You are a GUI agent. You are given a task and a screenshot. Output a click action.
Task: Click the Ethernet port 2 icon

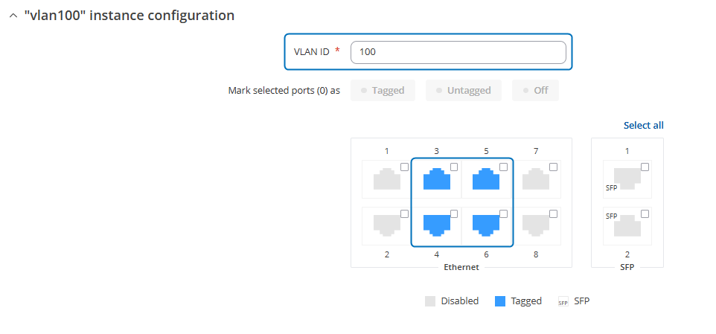(387, 225)
